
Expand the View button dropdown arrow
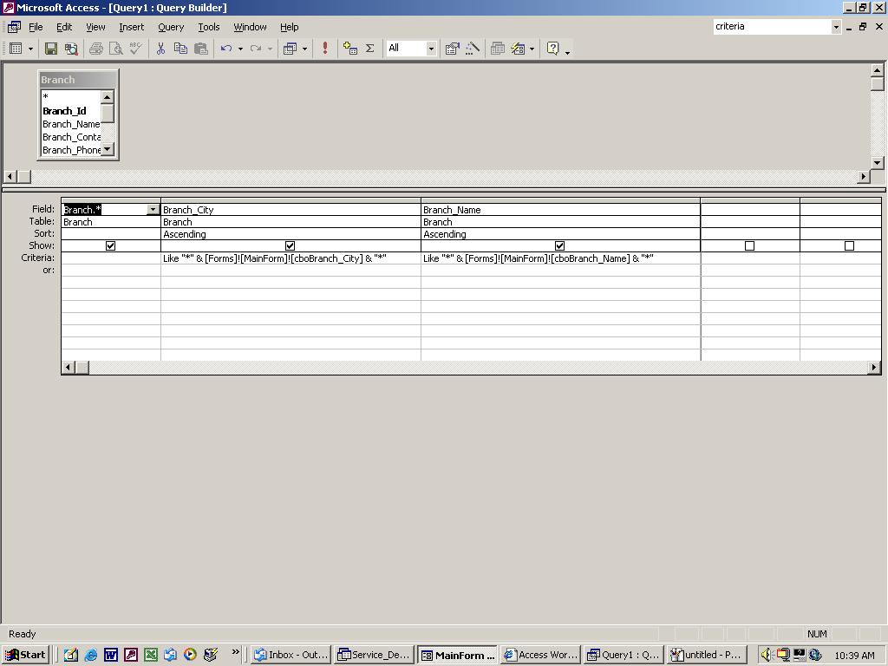point(30,49)
